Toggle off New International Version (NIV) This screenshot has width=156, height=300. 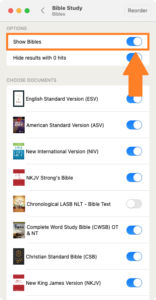click(134, 151)
